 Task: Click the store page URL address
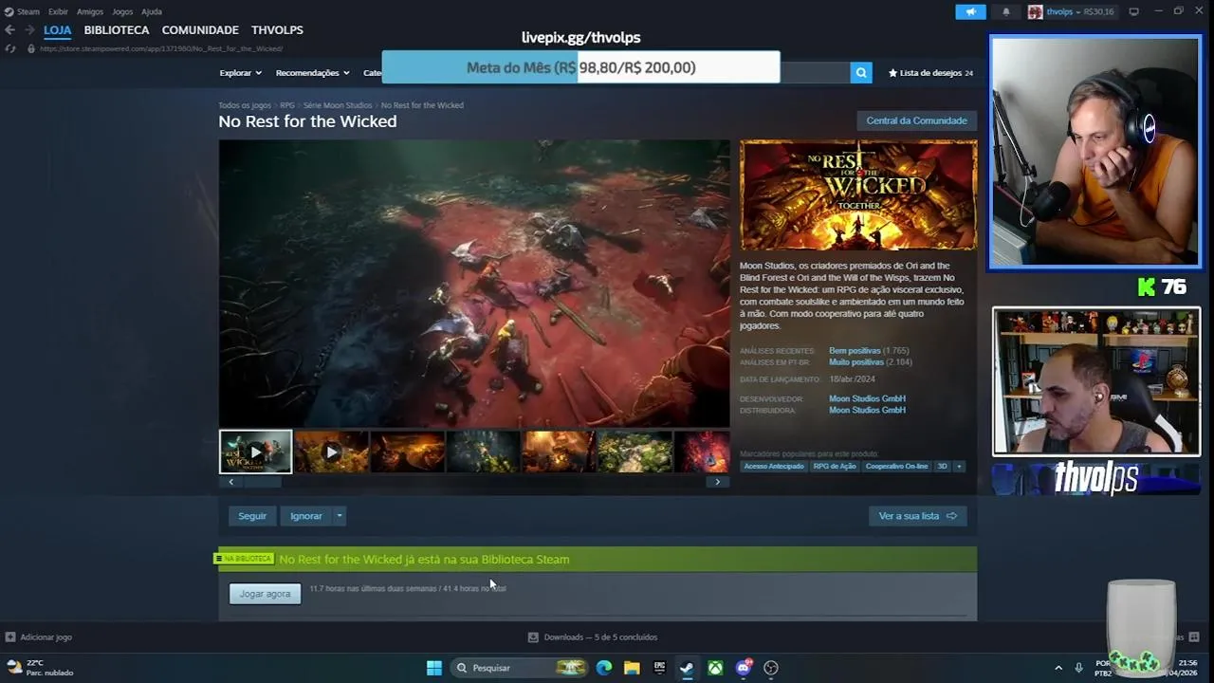coord(161,48)
